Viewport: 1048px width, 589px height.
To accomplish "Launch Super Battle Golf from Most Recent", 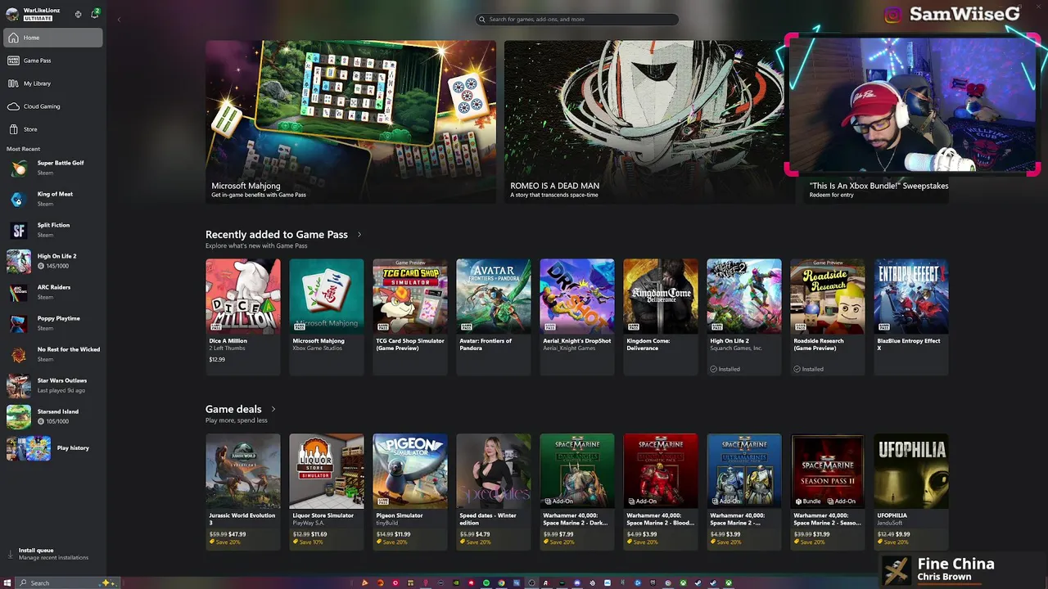I will point(53,168).
